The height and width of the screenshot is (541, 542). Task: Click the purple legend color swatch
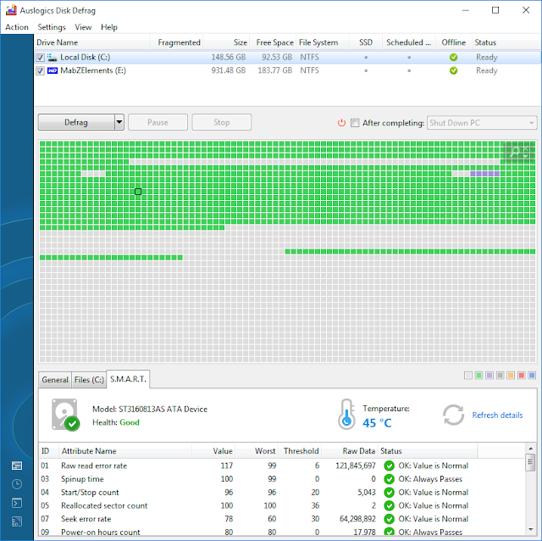click(489, 376)
